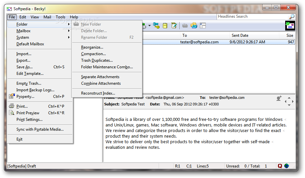Click the message body text in preview pane
Viewport: 305px width, 178px height.
196,133
